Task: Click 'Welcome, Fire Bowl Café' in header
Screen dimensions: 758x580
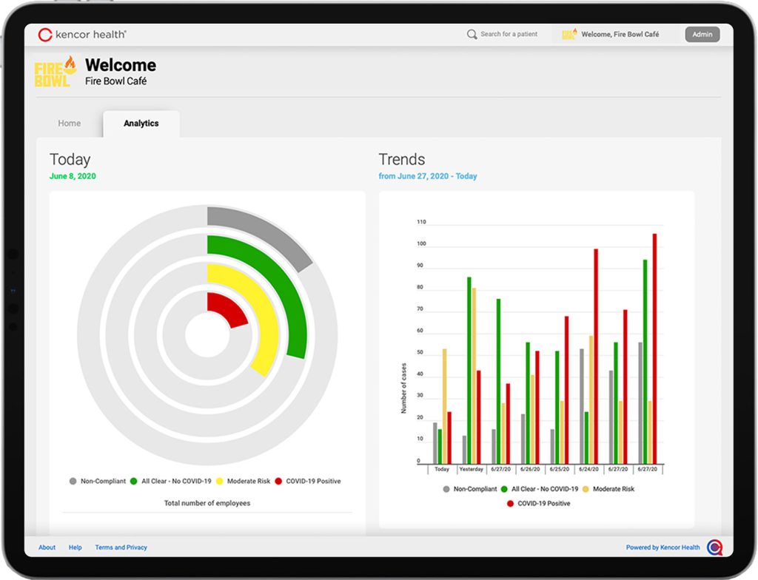Action: (x=620, y=34)
